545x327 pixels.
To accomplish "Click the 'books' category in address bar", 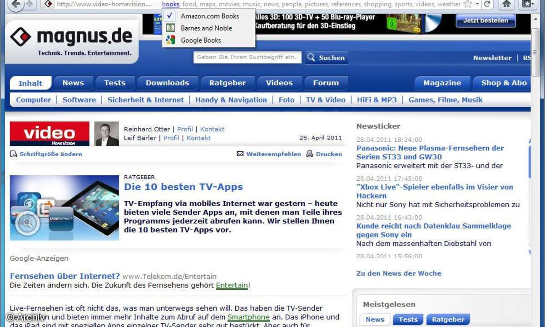I will click(171, 4).
